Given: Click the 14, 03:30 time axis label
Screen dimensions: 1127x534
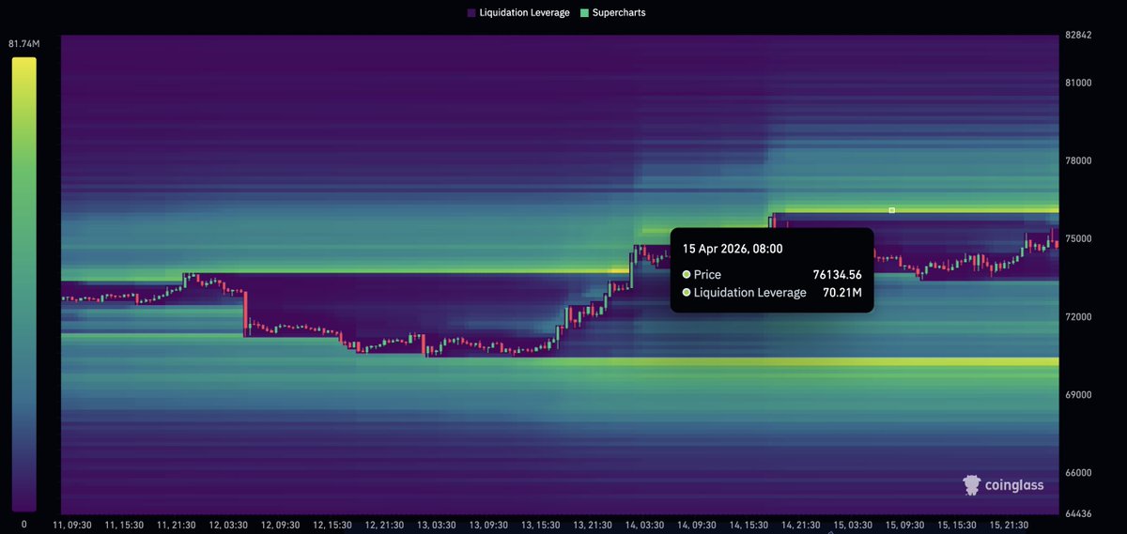Looking at the screenshot, I should coord(644,525).
